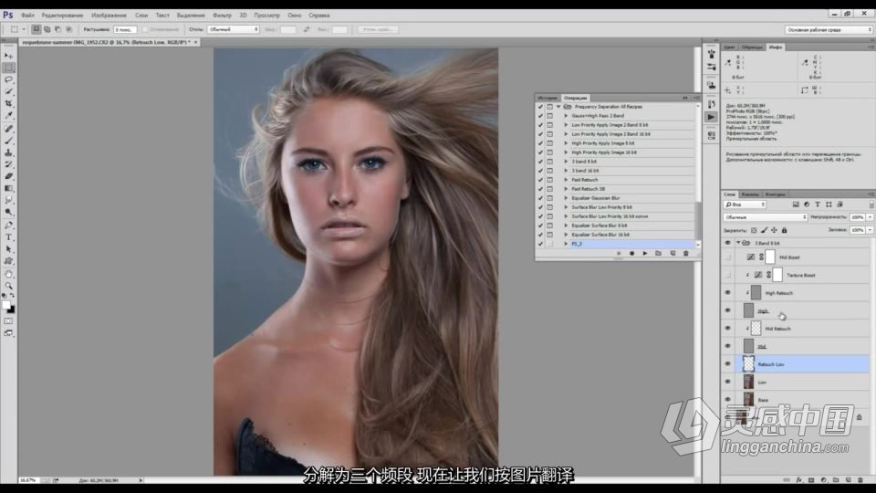Select the Zoom tool in toolbar

coord(8,286)
